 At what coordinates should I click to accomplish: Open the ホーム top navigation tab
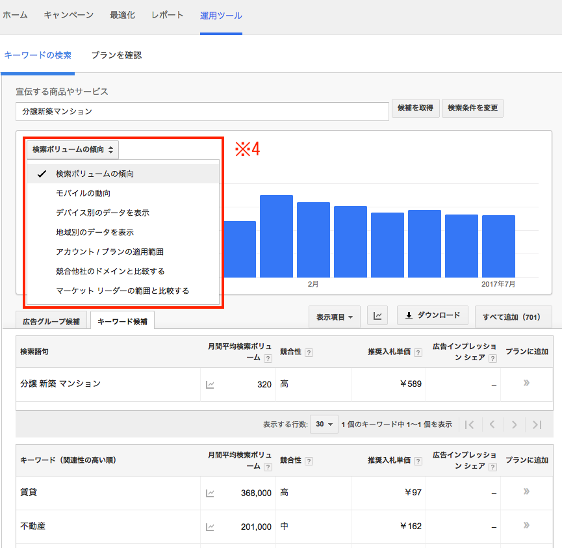pyautogui.click(x=15, y=15)
